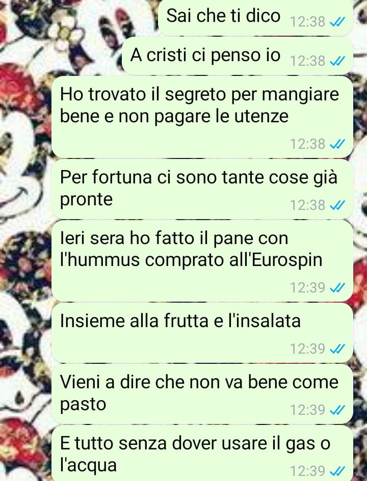Select the 'Ho trovato il segreto' message bubble
This screenshot has height=481, width=367.
point(202,117)
